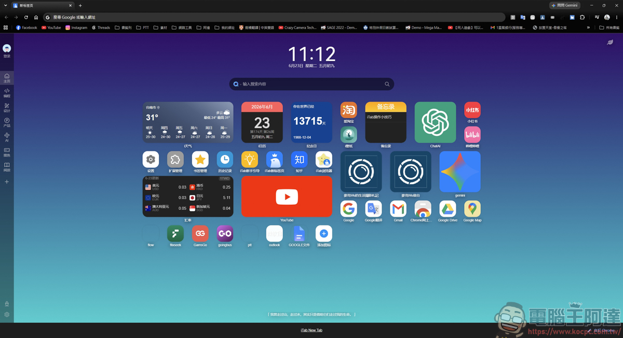Show more bookmarks with the chevron

588,27
